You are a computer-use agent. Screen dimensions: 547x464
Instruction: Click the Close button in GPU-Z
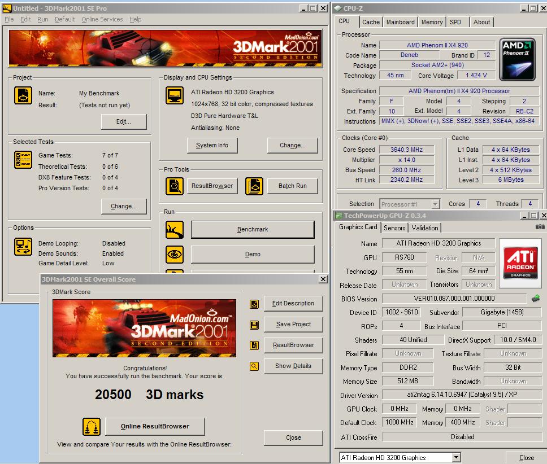(527, 458)
